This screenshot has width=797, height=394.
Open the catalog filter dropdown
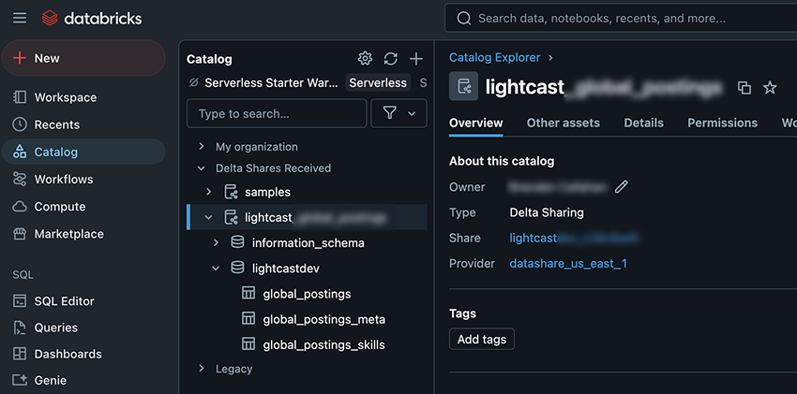click(x=399, y=113)
